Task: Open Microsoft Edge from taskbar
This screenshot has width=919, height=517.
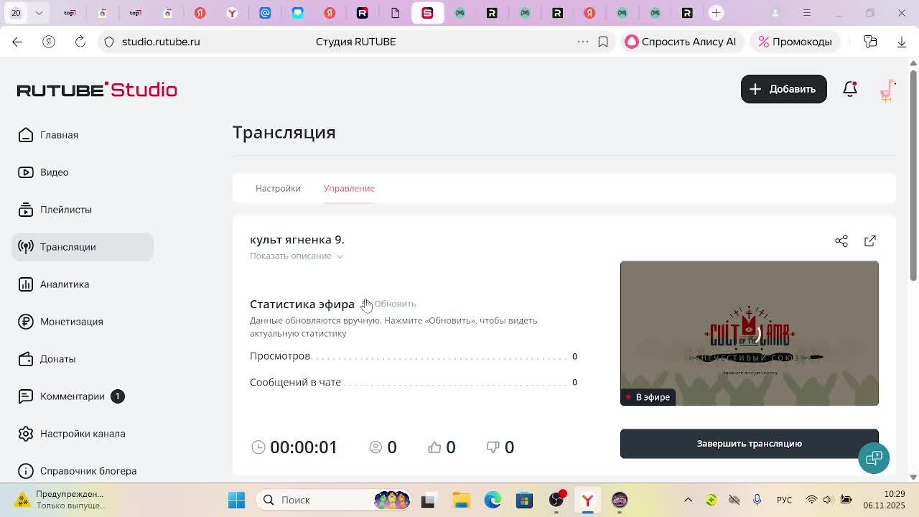Action: (493, 500)
